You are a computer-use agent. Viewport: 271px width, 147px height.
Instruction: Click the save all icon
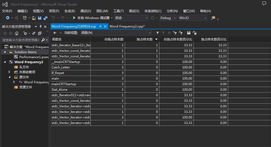click(45, 18)
